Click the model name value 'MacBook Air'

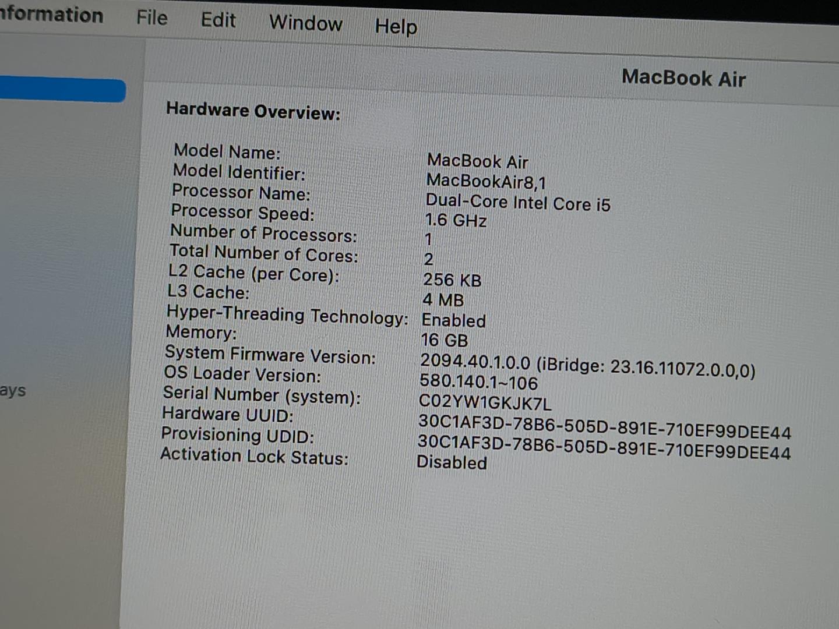point(478,161)
